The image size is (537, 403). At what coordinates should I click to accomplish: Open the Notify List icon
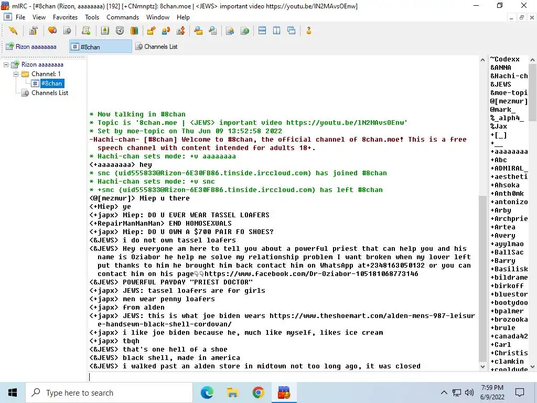point(230,31)
